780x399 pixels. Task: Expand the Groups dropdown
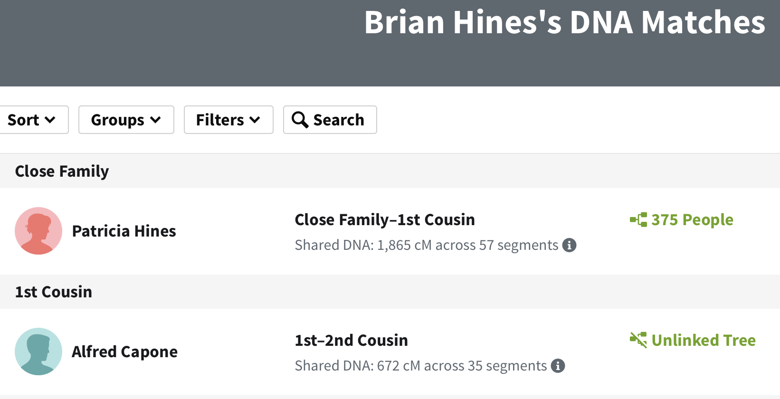click(126, 120)
